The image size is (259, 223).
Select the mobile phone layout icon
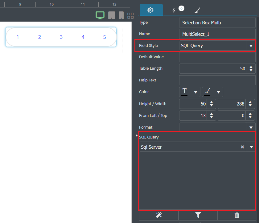click(x=121, y=15)
